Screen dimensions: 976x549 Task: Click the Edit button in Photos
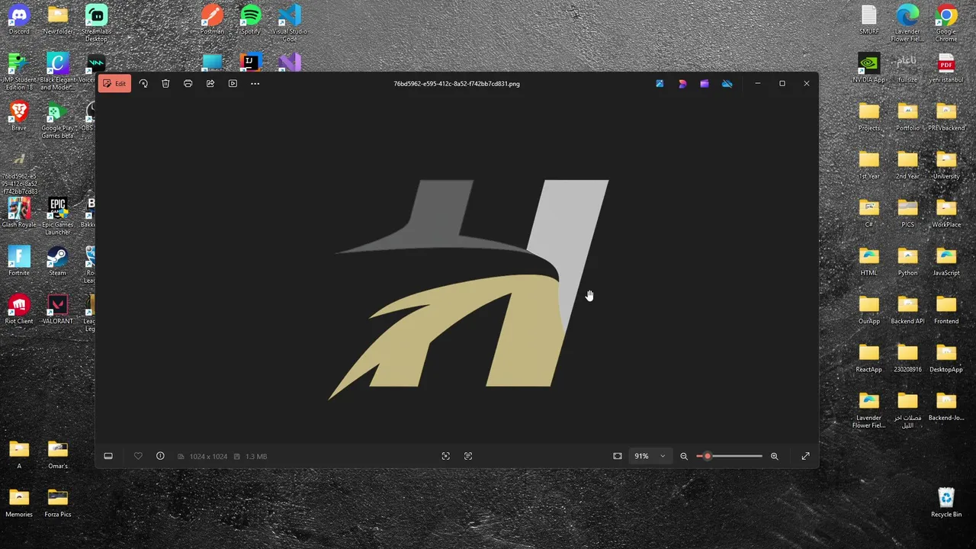[x=114, y=84]
